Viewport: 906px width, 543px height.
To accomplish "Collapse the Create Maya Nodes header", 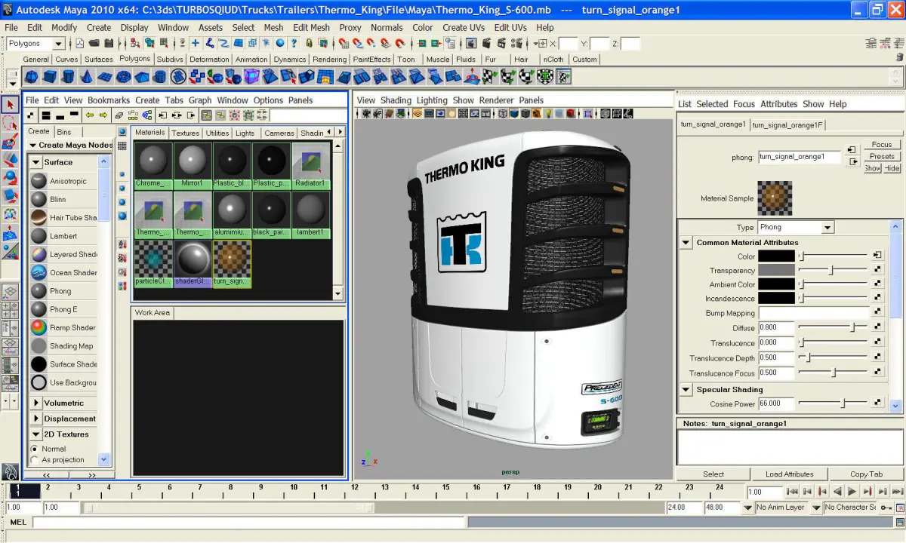I will pos(32,145).
